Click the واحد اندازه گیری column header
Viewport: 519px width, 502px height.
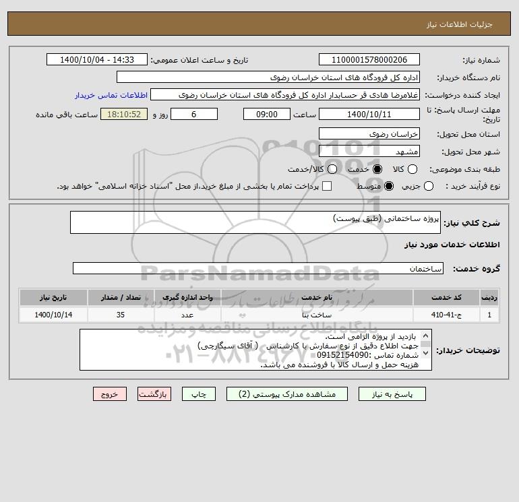[187, 297]
